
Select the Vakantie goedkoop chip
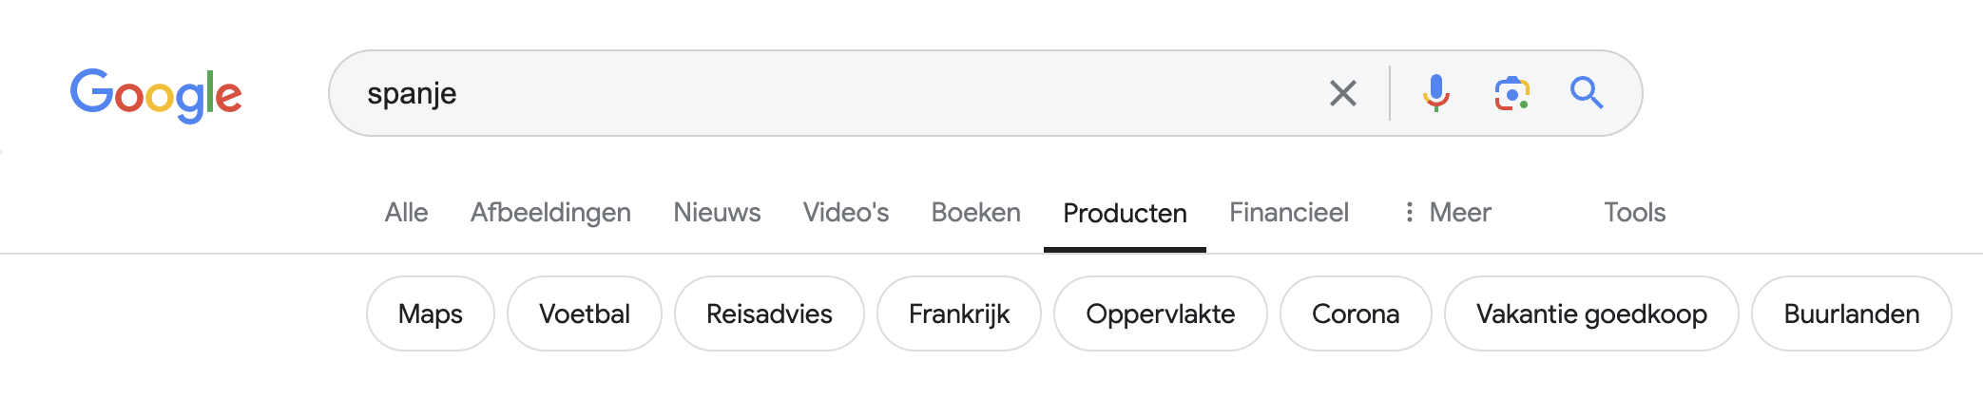[x=1591, y=313]
